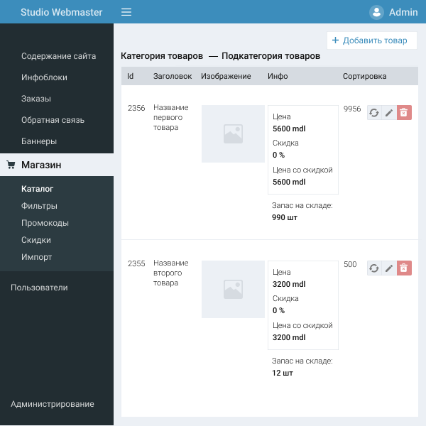Toggle the hamburger sidebar menu
Image resolution: width=426 pixels, height=426 pixels.
tap(126, 12)
